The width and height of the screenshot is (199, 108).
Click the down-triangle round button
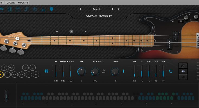click(x=36, y=74)
